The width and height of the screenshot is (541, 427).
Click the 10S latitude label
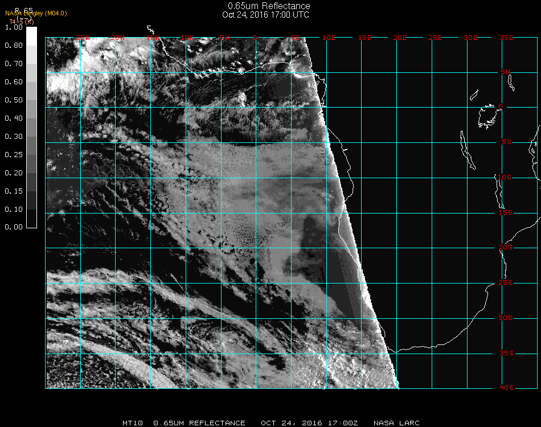505,177
